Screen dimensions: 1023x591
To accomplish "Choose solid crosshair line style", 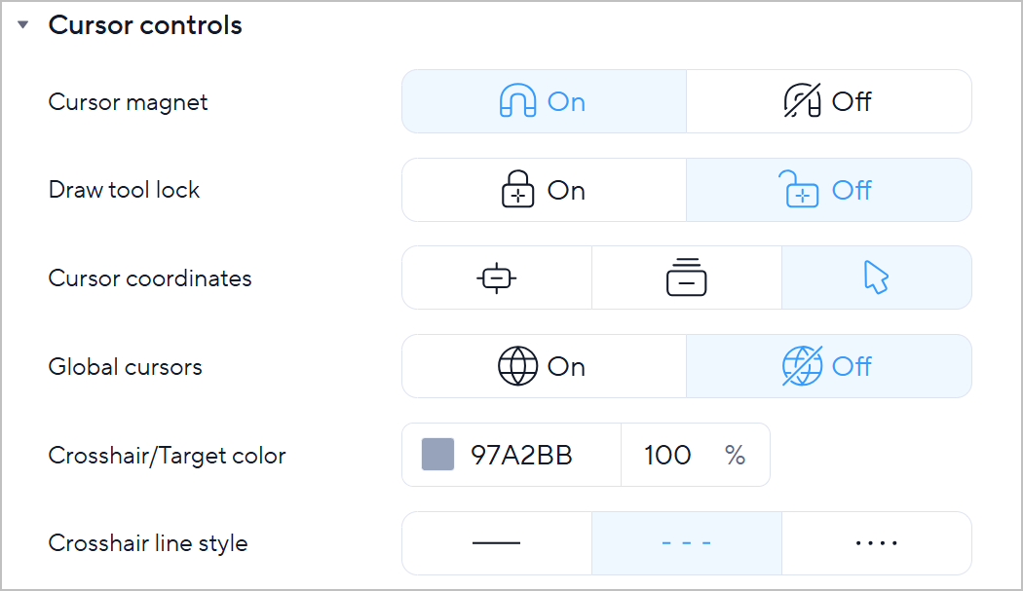I will coord(497,543).
